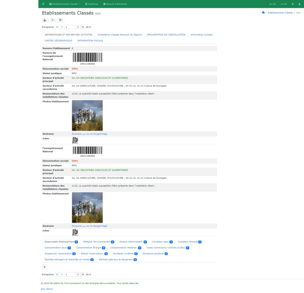Open the user profile icon
The width and height of the screenshot is (304, 293).
coord(299,4)
